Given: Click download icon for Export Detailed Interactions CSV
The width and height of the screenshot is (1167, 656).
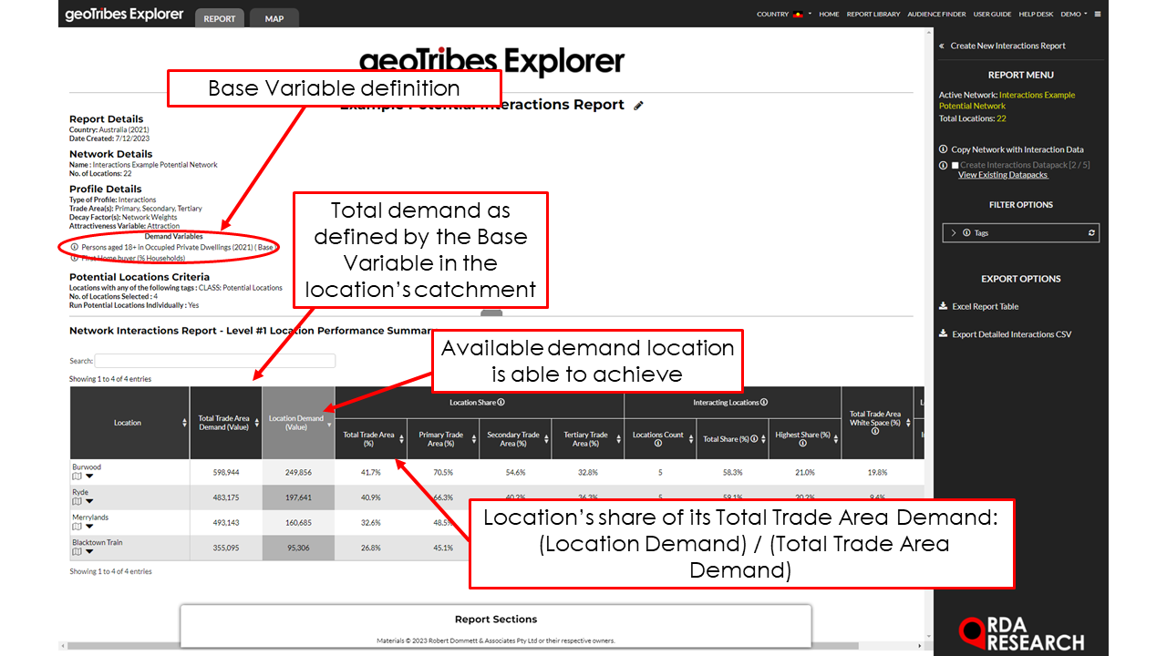Looking at the screenshot, I should [943, 334].
